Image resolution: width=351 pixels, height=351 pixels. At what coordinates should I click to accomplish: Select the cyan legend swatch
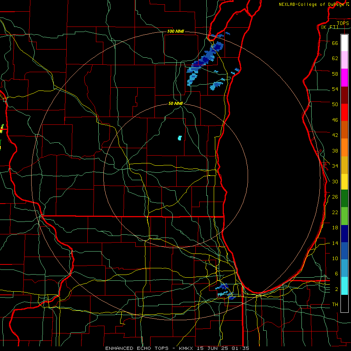pyautogui.click(x=344, y=286)
